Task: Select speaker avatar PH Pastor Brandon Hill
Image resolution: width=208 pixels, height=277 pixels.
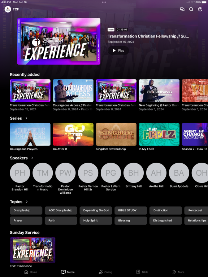Action: pos(20,173)
